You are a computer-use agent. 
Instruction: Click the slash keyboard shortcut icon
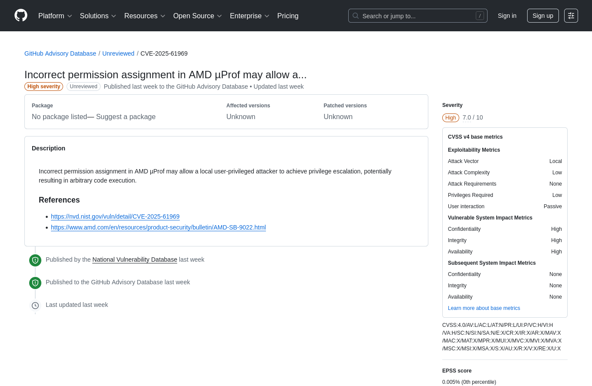click(x=480, y=16)
